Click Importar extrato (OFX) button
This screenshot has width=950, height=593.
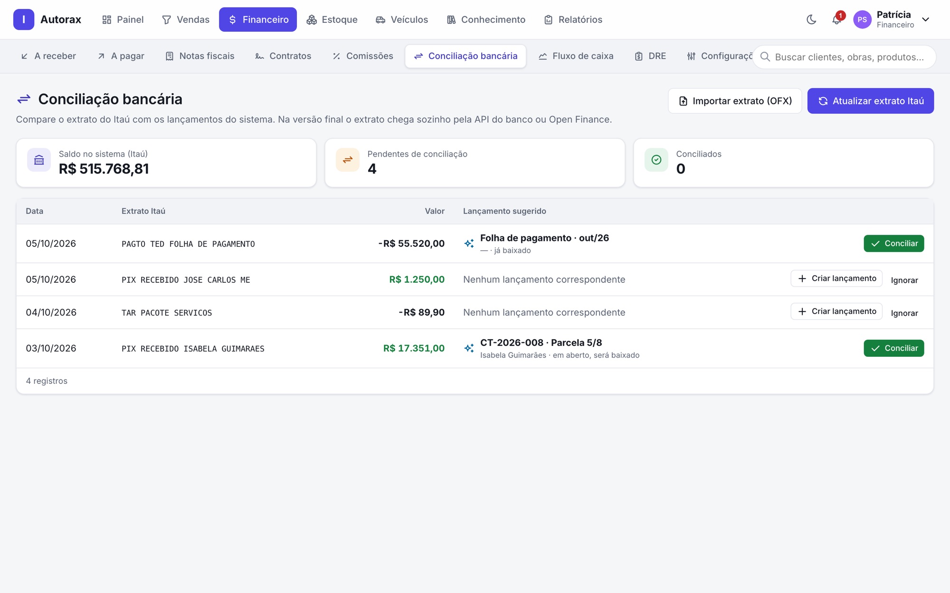coord(735,101)
